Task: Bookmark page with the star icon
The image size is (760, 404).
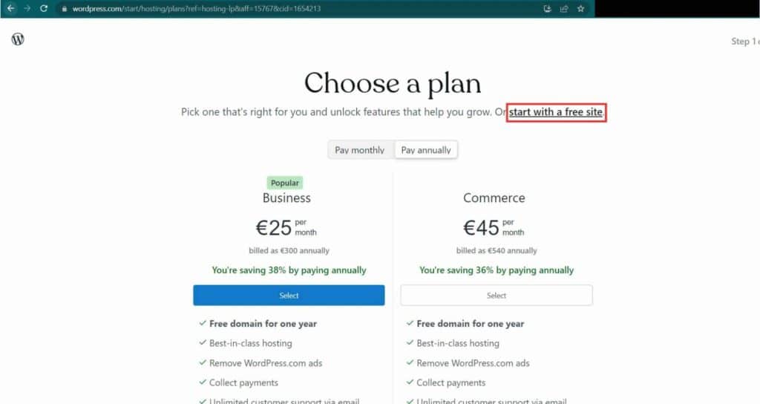Action: tap(580, 9)
